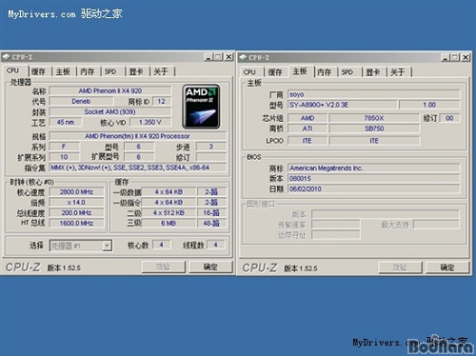Click the 效验 button in the left window
476x356 pixels.
164,267
